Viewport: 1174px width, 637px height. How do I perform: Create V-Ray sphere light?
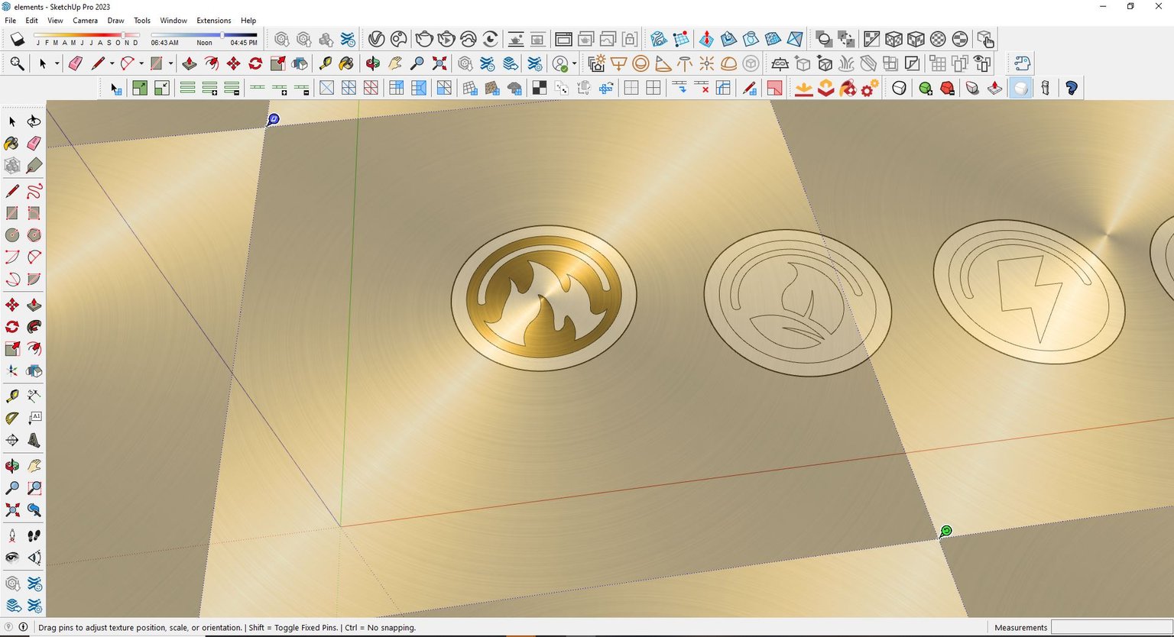641,63
